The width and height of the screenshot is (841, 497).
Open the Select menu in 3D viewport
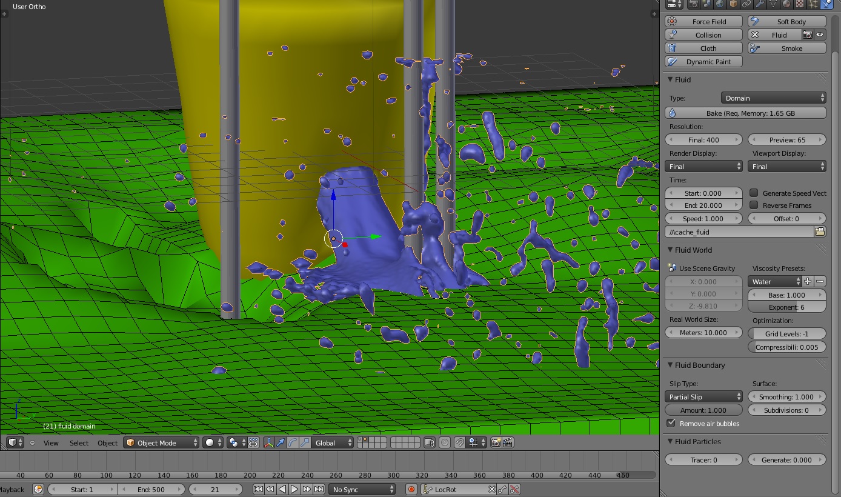click(79, 442)
